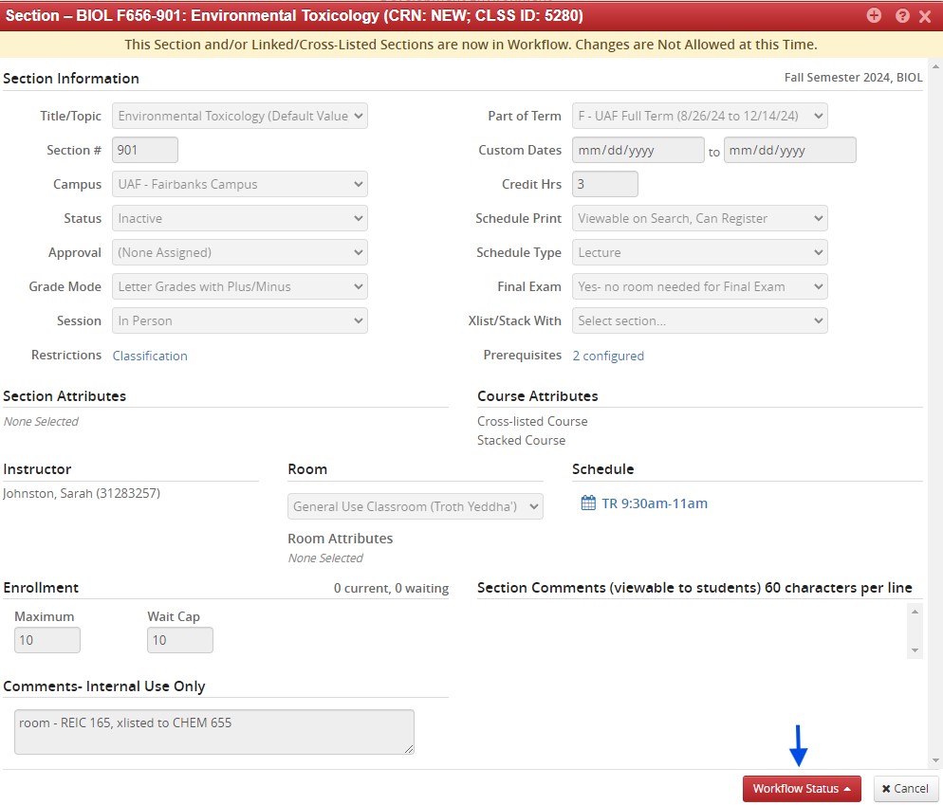Click the Classification restrictions link
This screenshot has width=943, height=805.
click(150, 356)
